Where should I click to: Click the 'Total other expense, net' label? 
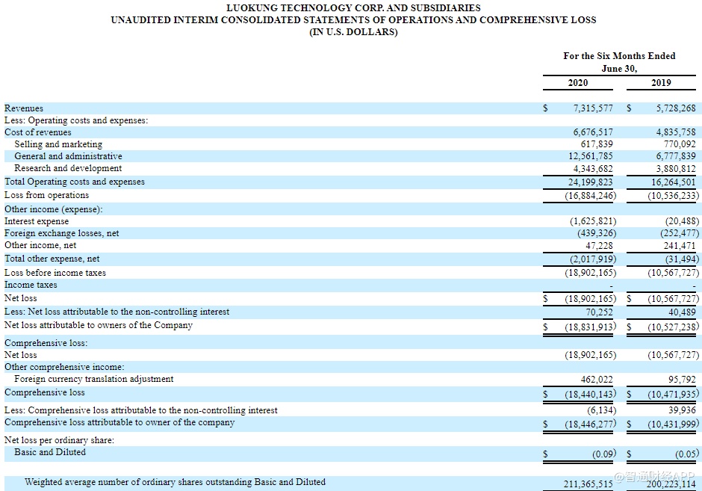(x=52, y=259)
